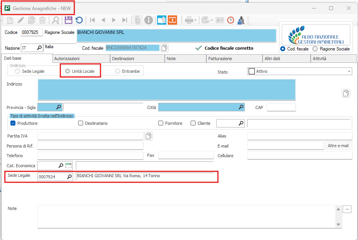Screen dimensions: 358x240
Task: Open the Città lookup search
Action: click(241, 107)
